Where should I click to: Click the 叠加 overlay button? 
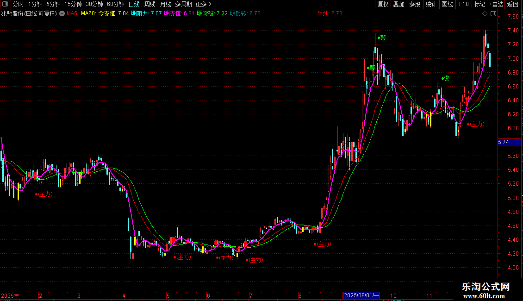point(398,4)
